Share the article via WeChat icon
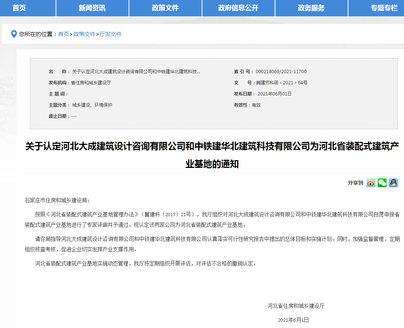Screen dimensions: 404x328 point(382,183)
